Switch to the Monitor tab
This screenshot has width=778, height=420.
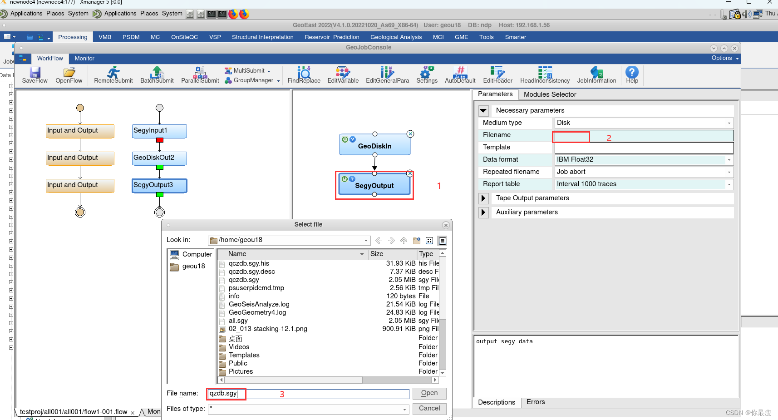84,59
